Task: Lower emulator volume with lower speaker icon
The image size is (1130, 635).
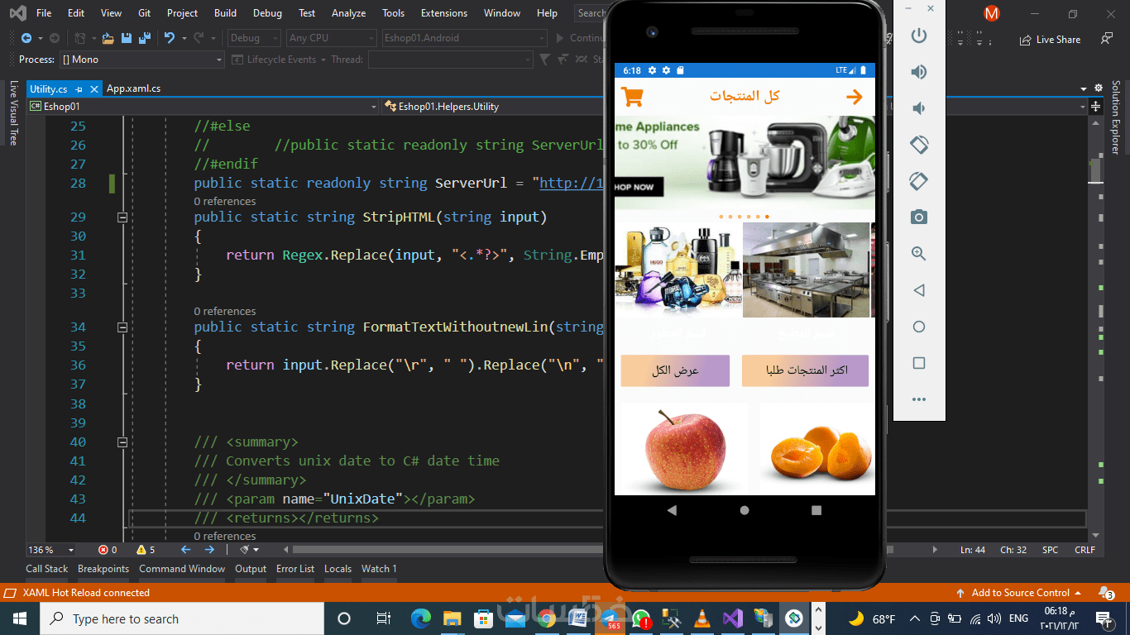Action: tap(918, 108)
